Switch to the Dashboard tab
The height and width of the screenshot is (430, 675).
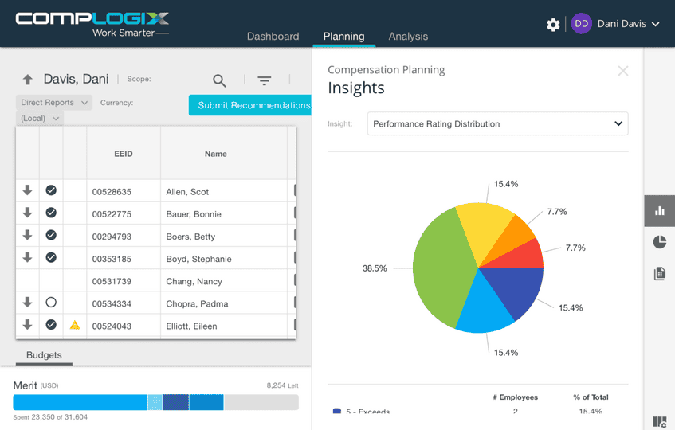[x=273, y=37]
